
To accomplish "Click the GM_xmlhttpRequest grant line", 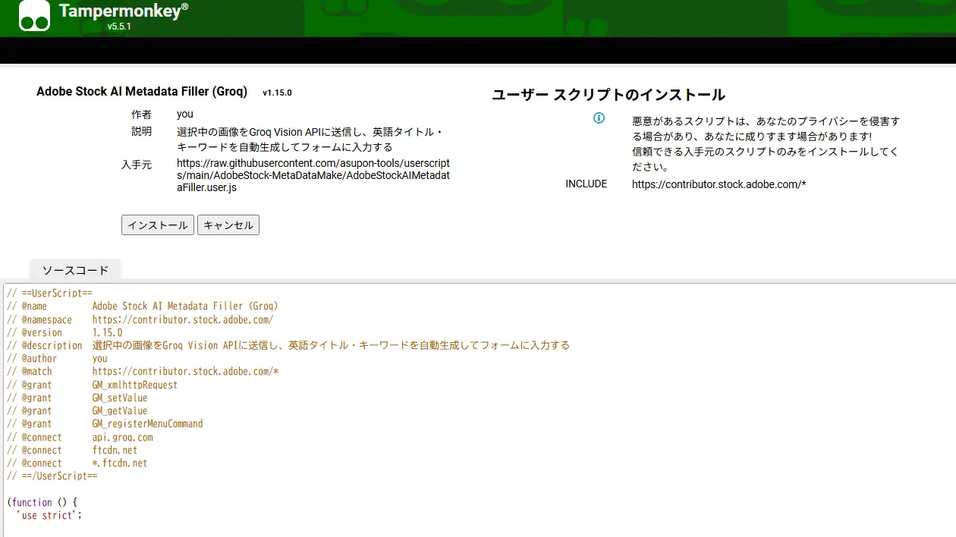I will click(93, 385).
